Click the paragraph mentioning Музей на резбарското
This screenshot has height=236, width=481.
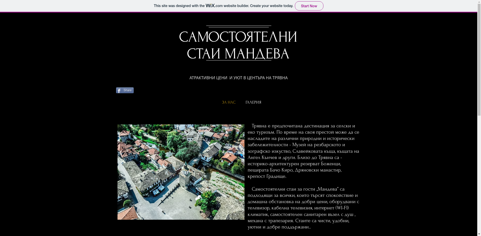(303, 150)
